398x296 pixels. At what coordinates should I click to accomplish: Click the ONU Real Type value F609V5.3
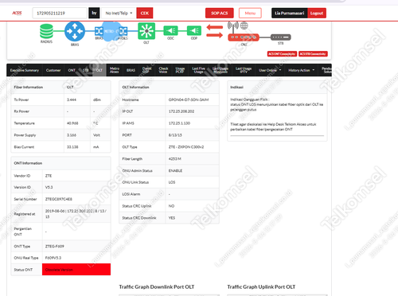[53, 258]
